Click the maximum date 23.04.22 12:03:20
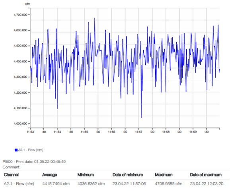The image size is (230, 191). tap(207, 184)
